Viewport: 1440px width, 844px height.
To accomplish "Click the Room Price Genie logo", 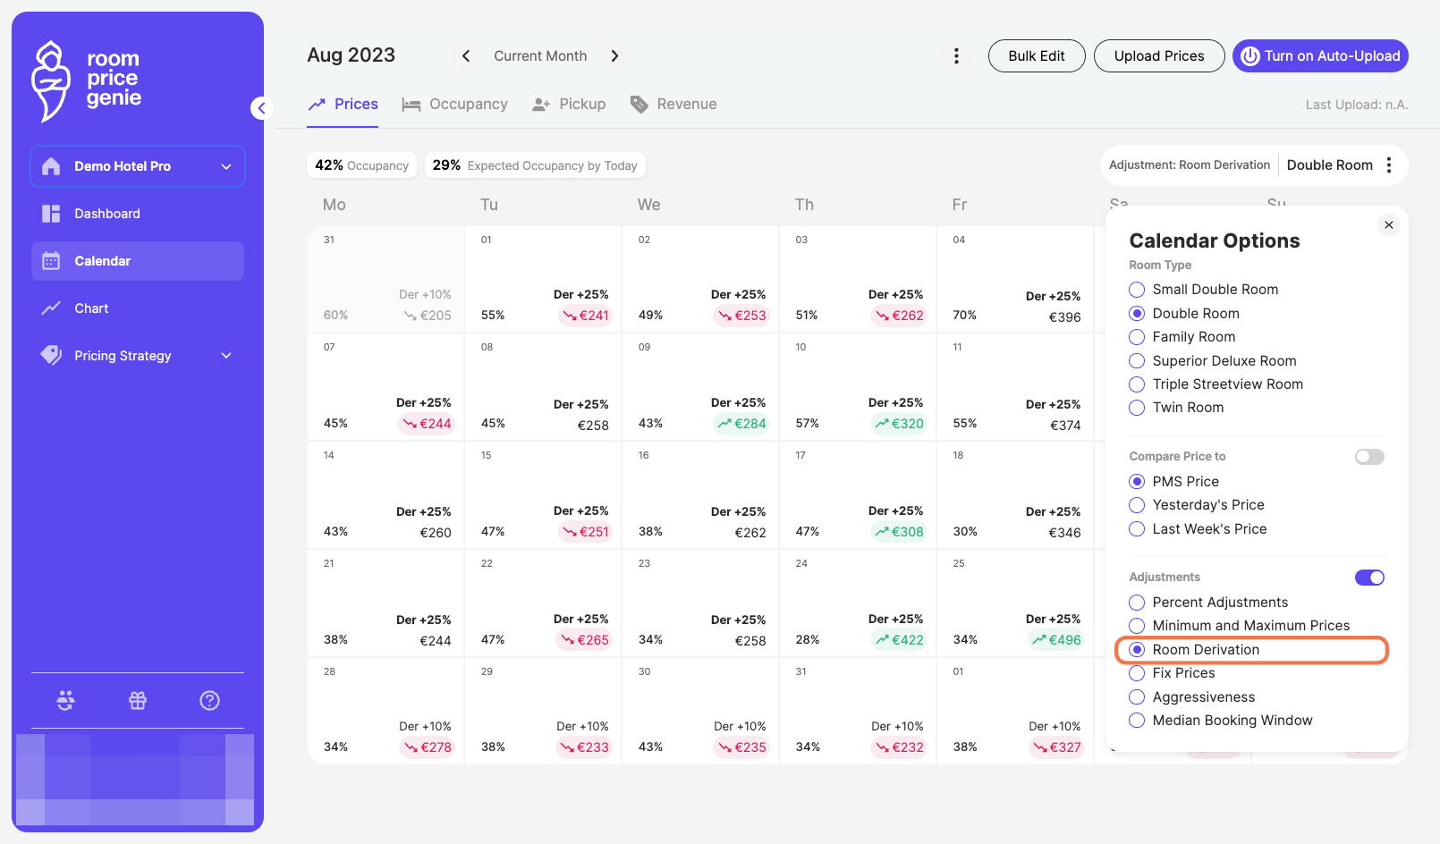I will tap(87, 80).
